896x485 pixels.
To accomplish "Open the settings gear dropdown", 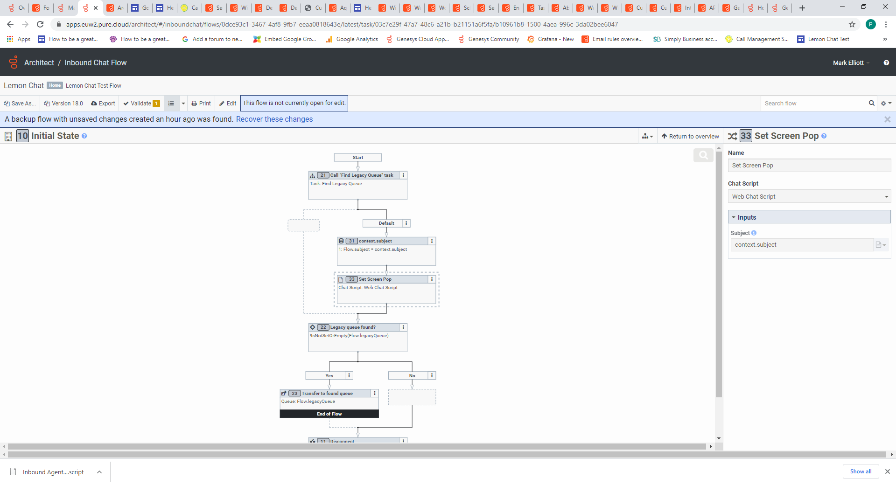I will [886, 104].
